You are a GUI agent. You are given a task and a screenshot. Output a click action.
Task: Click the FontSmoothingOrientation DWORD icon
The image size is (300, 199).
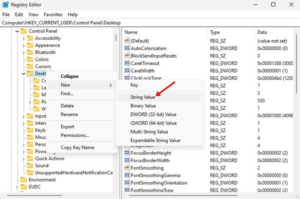click(x=127, y=183)
